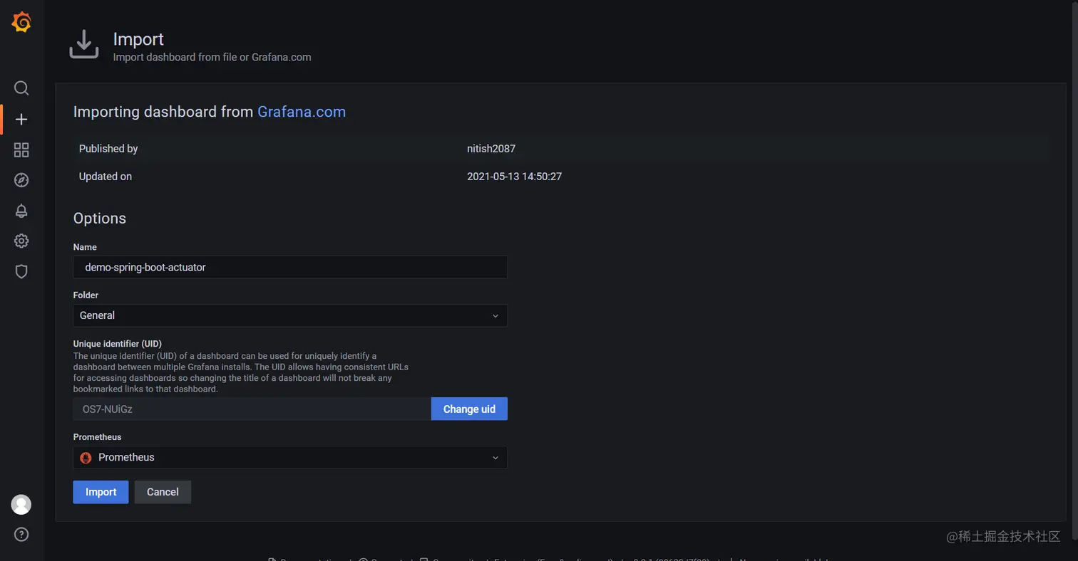The image size is (1078, 561).
Task: Click the Name field demo-spring-boot-actuator
Action: pos(290,267)
